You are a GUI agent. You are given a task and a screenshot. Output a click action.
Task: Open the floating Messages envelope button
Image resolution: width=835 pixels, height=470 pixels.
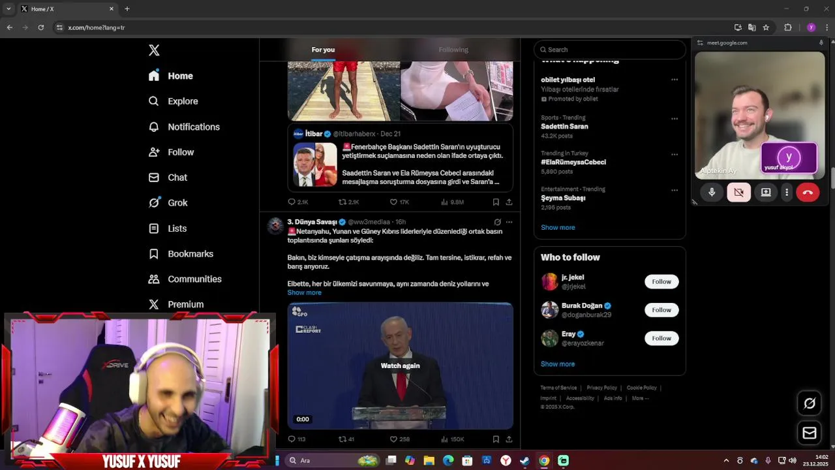pos(810,433)
